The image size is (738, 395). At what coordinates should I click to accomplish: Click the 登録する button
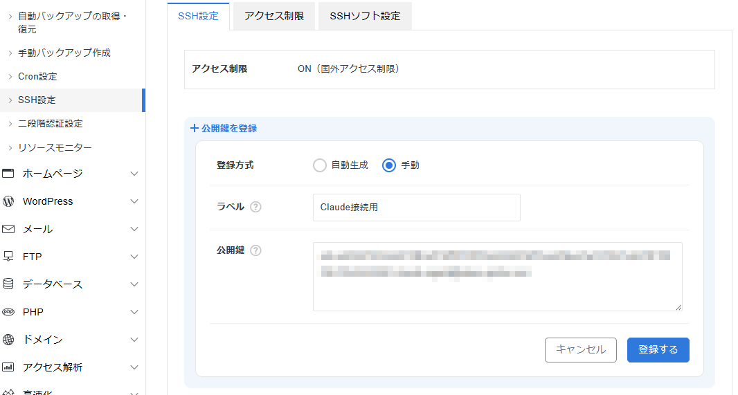click(x=658, y=350)
